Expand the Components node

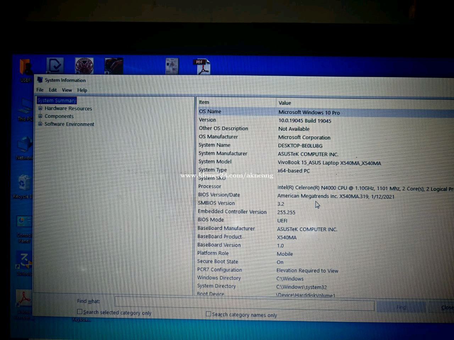coord(40,116)
